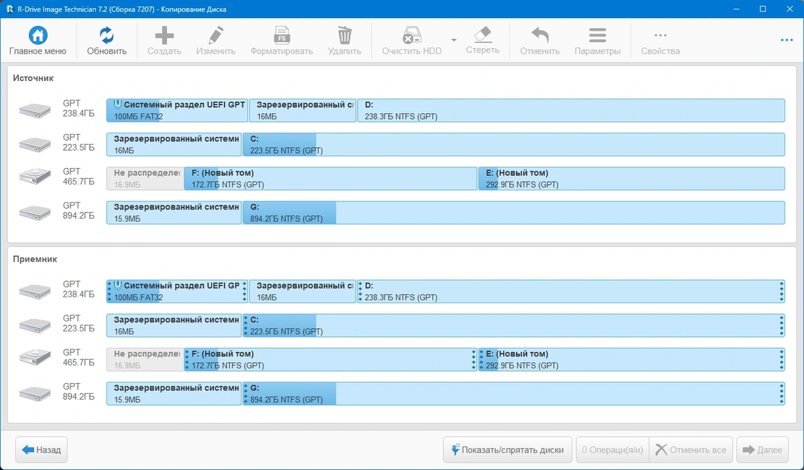Select the 223.5ГБ disk icon in Источник
The width and height of the screenshot is (804, 470).
35,145
